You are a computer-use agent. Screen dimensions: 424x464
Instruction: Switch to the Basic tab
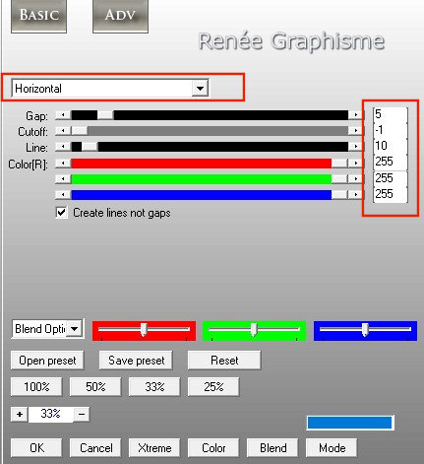pyautogui.click(x=38, y=16)
